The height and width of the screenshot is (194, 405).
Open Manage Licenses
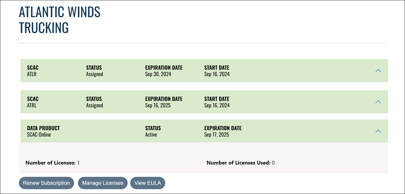coord(103,183)
